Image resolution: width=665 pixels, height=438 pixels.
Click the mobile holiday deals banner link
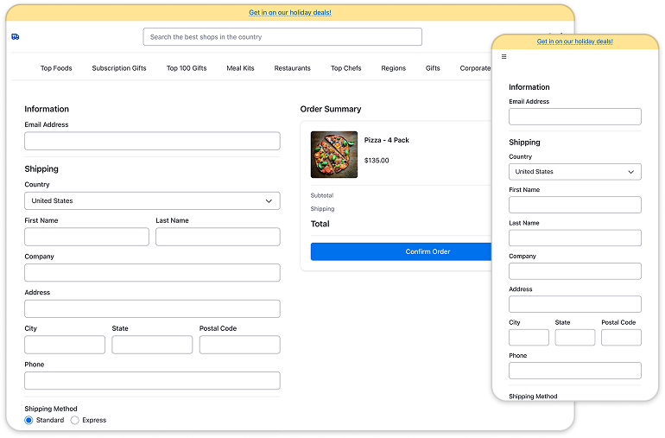point(574,41)
